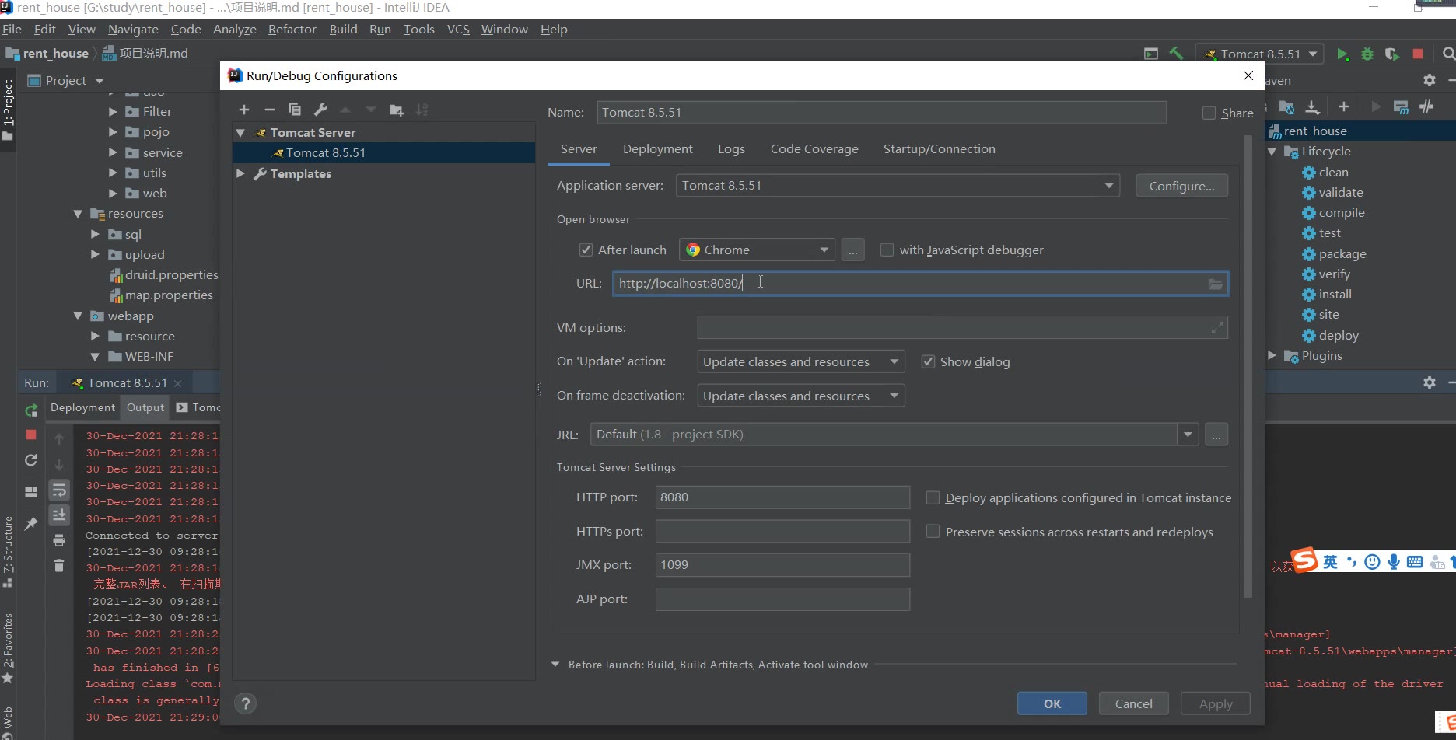Uncheck the Show dialog checkbox
This screenshot has height=740, width=1456.
tap(928, 361)
